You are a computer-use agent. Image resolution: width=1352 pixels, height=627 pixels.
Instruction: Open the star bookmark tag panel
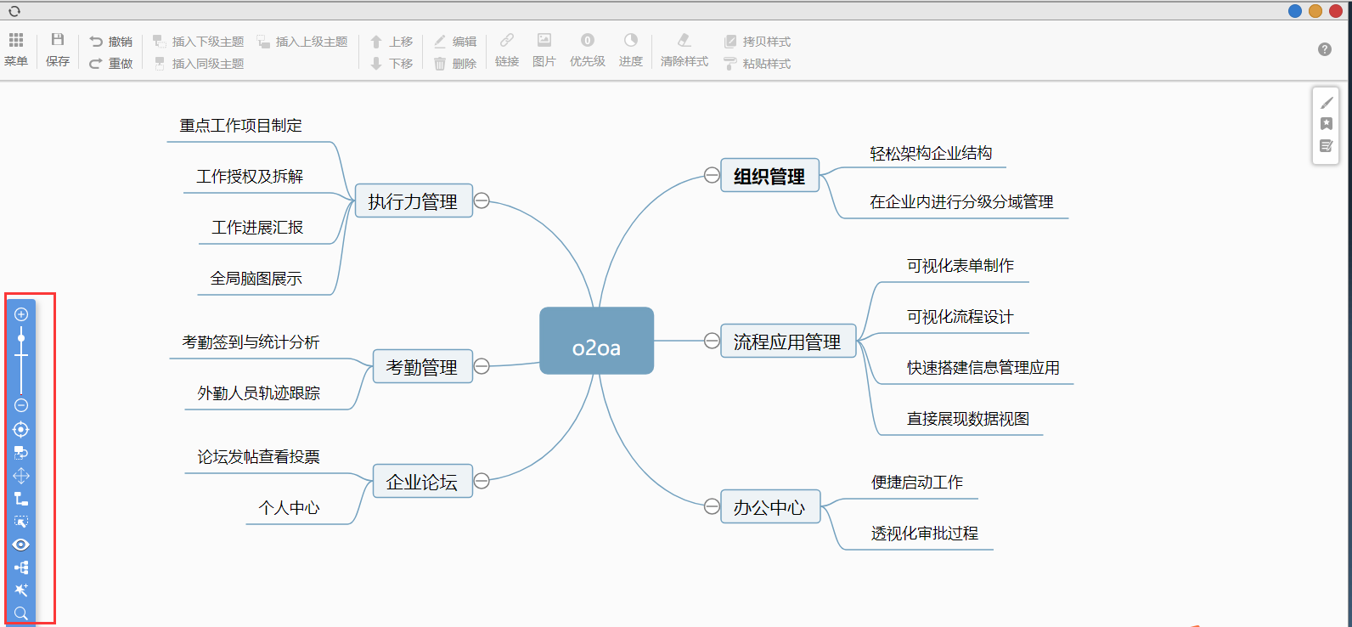click(x=1327, y=124)
